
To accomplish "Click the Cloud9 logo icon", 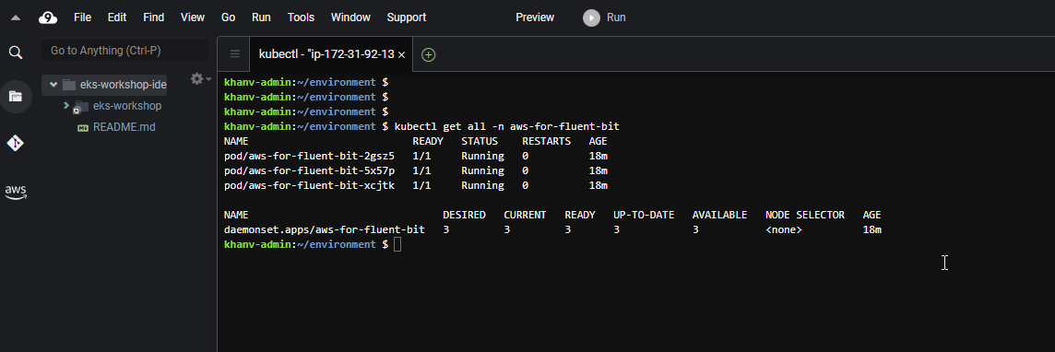I will point(48,18).
